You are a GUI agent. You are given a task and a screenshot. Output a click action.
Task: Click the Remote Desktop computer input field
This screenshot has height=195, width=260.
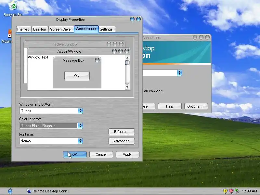click(x=160, y=73)
